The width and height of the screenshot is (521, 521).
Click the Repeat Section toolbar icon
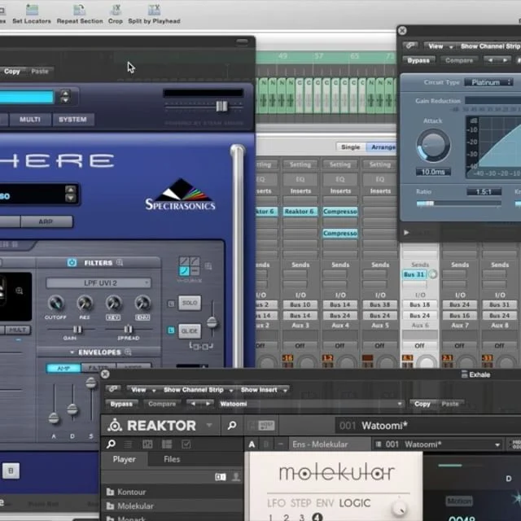[80, 9]
